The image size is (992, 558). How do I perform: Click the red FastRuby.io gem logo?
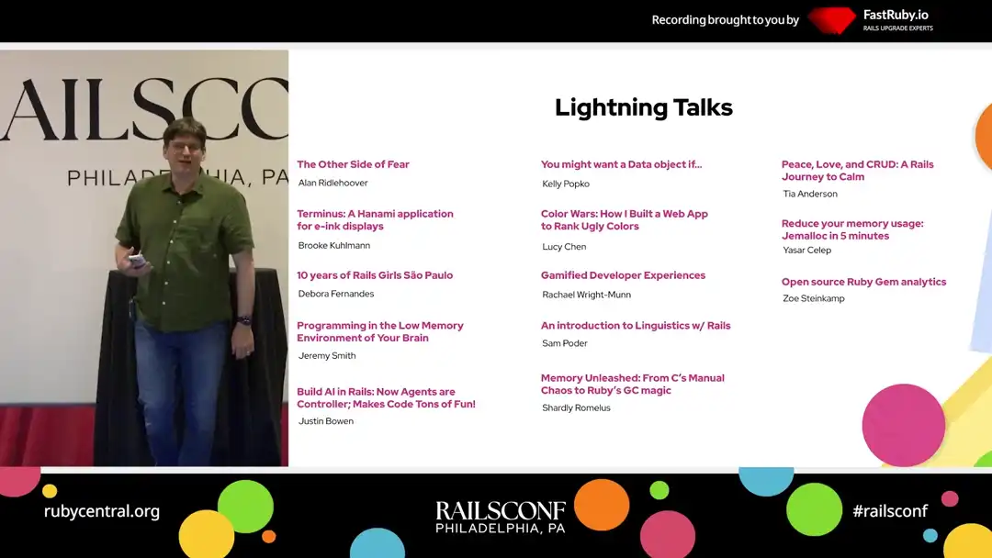pos(832,20)
